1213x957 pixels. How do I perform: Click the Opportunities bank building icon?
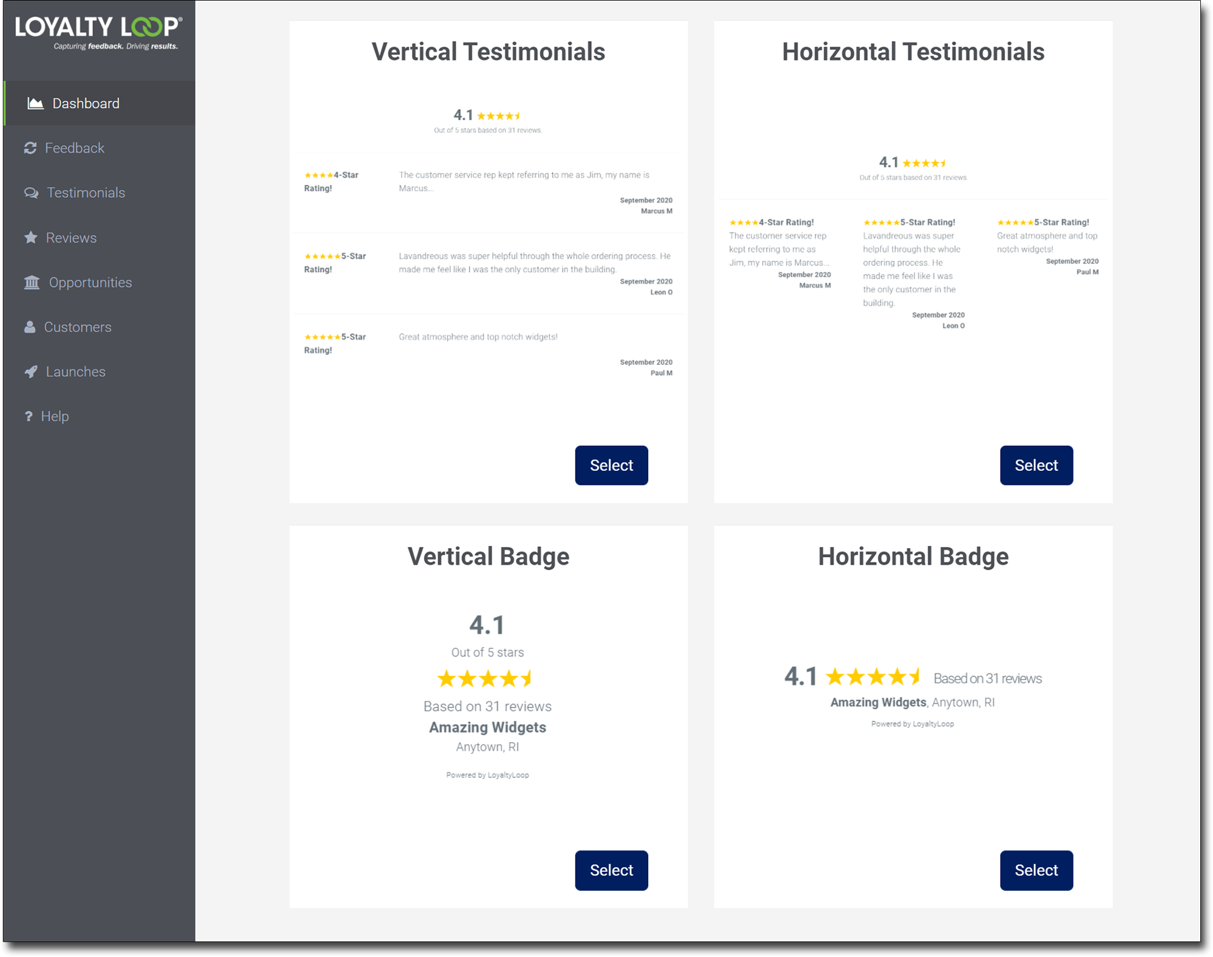tap(32, 282)
